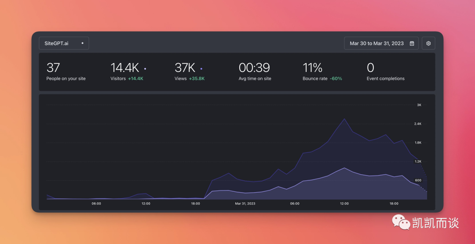The width and height of the screenshot is (475, 244).
Task: Select the 14.4K Visitors metric
Action: (128, 72)
